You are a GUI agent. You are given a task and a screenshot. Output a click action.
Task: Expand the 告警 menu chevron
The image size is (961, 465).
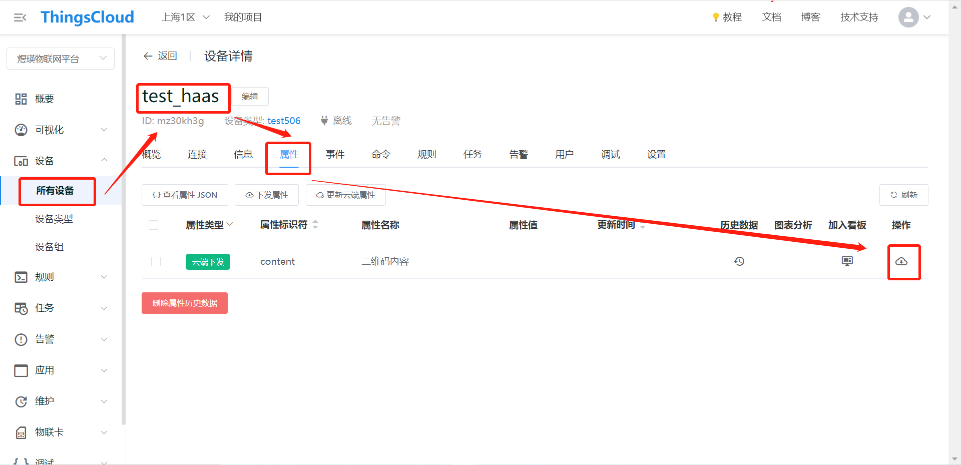point(104,339)
